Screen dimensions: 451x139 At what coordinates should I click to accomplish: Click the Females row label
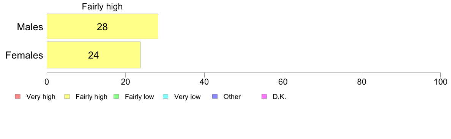coord(24,55)
